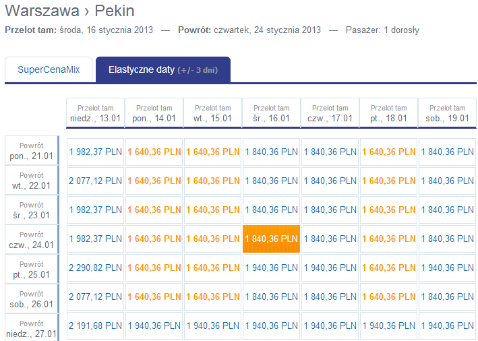Select fare for departure 15.01, return 21.01

212,152
